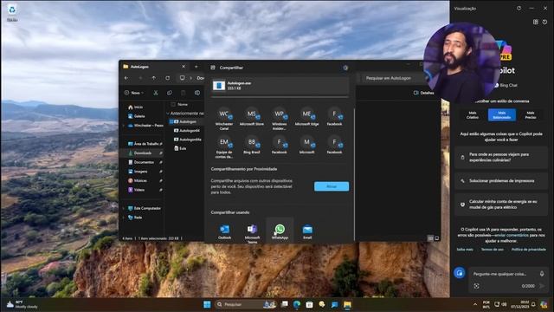Open the Copilot plugins grid icon

click(x=536, y=22)
